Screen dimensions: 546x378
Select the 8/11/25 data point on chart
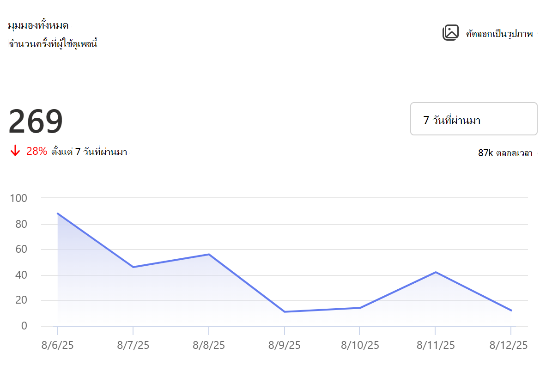coord(435,272)
